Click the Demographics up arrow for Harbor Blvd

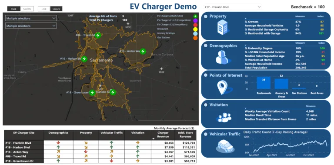[58, 147]
